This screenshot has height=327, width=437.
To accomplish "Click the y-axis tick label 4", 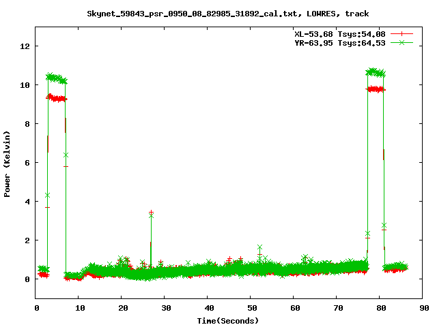I will 27,202.
